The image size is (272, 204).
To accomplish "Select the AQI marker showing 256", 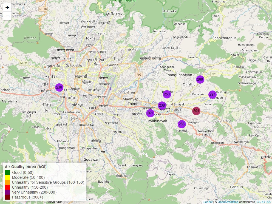I will coord(182,124).
